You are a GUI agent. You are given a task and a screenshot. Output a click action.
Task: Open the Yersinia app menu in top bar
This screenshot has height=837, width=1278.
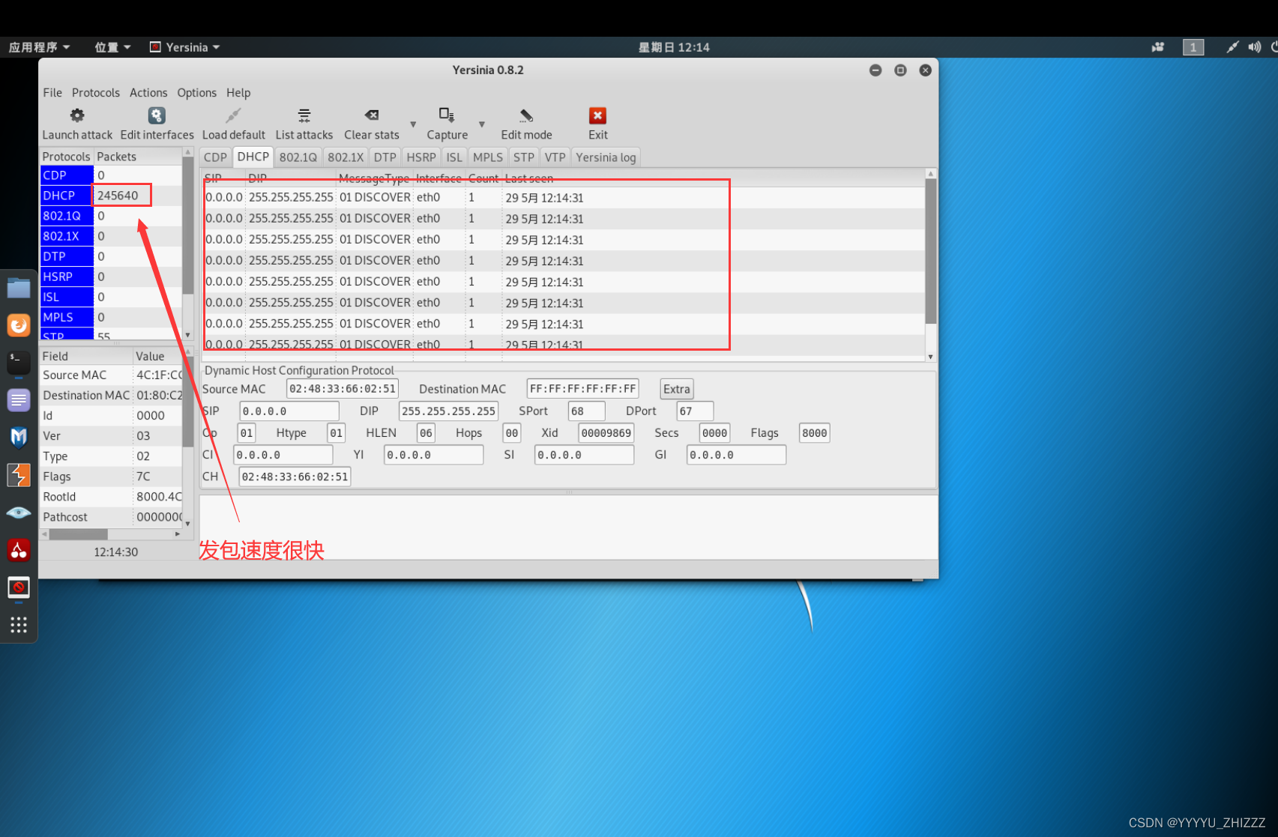185,47
